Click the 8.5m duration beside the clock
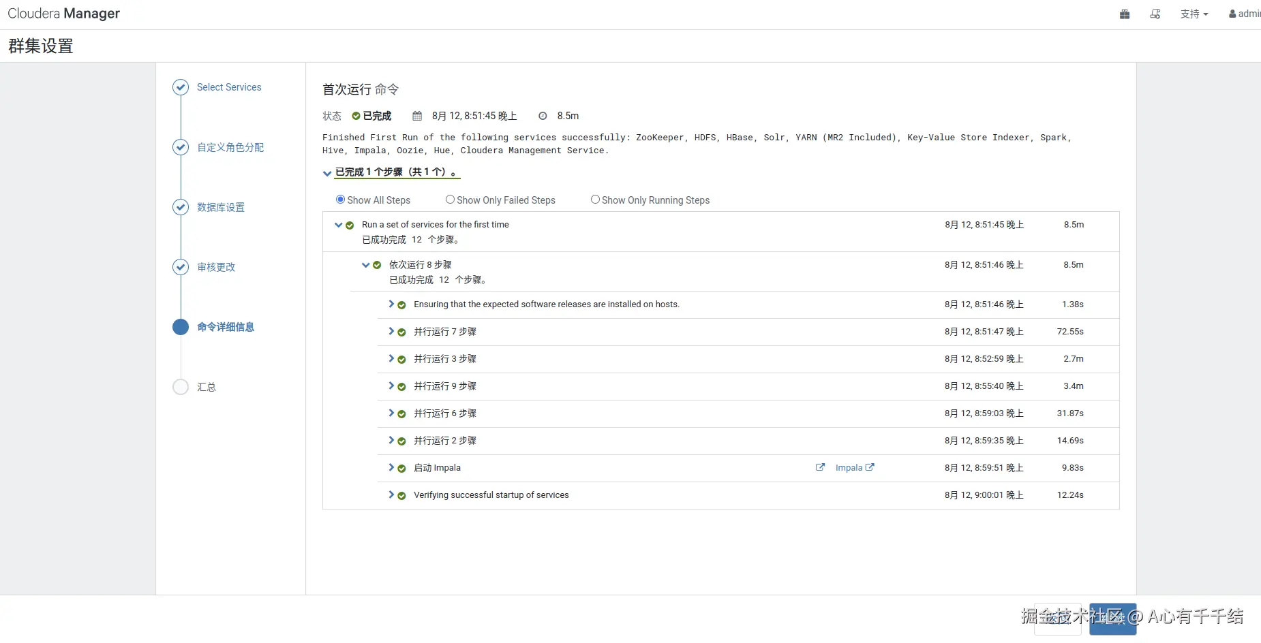1261x643 pixels. [568, 116]
